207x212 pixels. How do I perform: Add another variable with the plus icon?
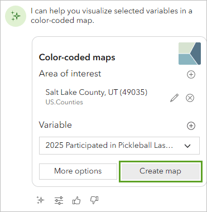pyautogui.click(x=191, y=126)
